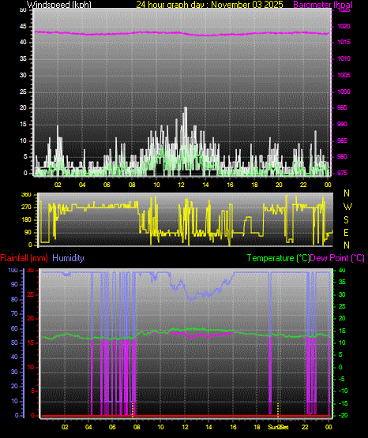Click the "Windspeed (kph)" axis title

59,5
